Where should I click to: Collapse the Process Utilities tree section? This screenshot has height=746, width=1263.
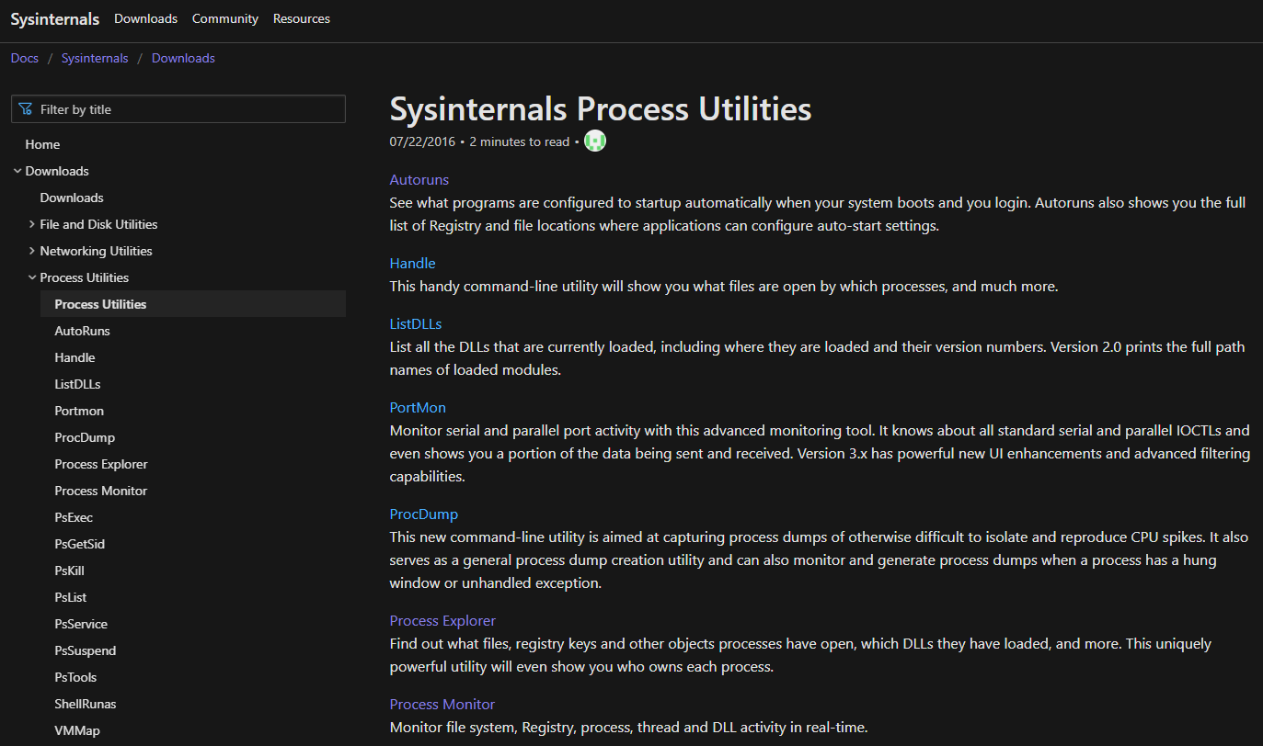click(32, 277)
